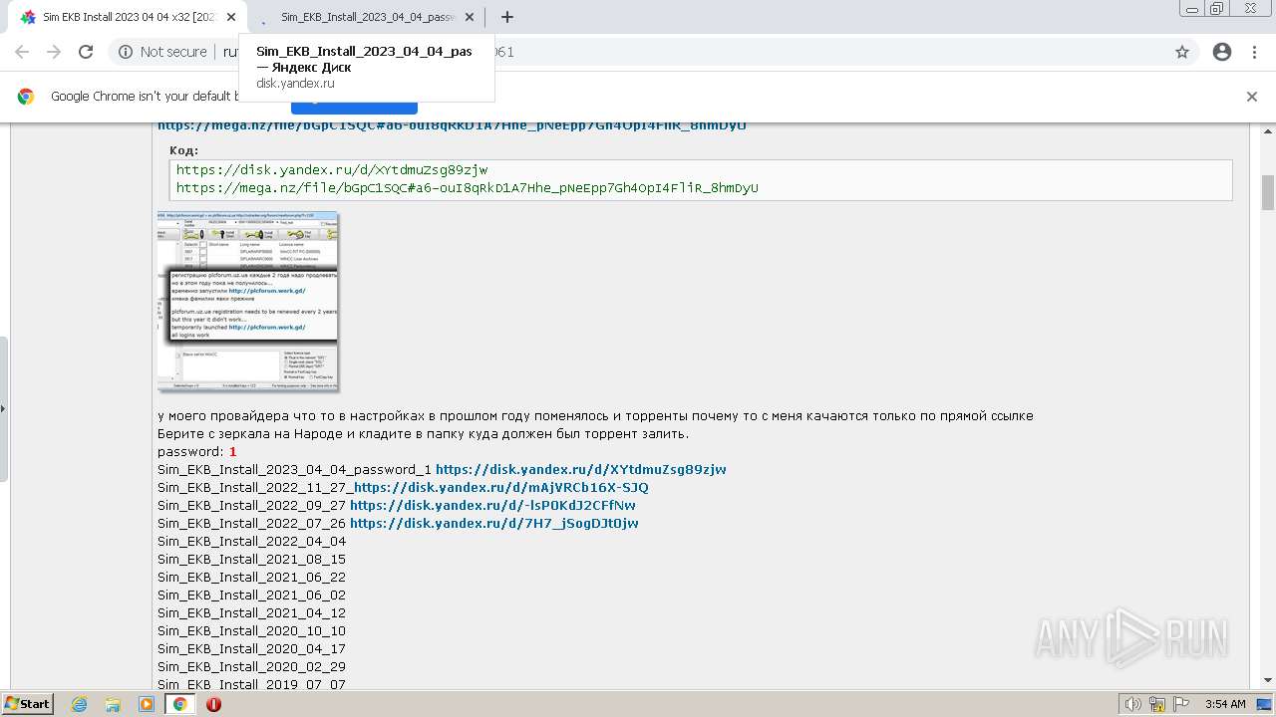This screenshot has width=1276, height=717.
Task: Click the line starting 'Берите с зеркала на Народе'
Action: click(x=423, y=434)
